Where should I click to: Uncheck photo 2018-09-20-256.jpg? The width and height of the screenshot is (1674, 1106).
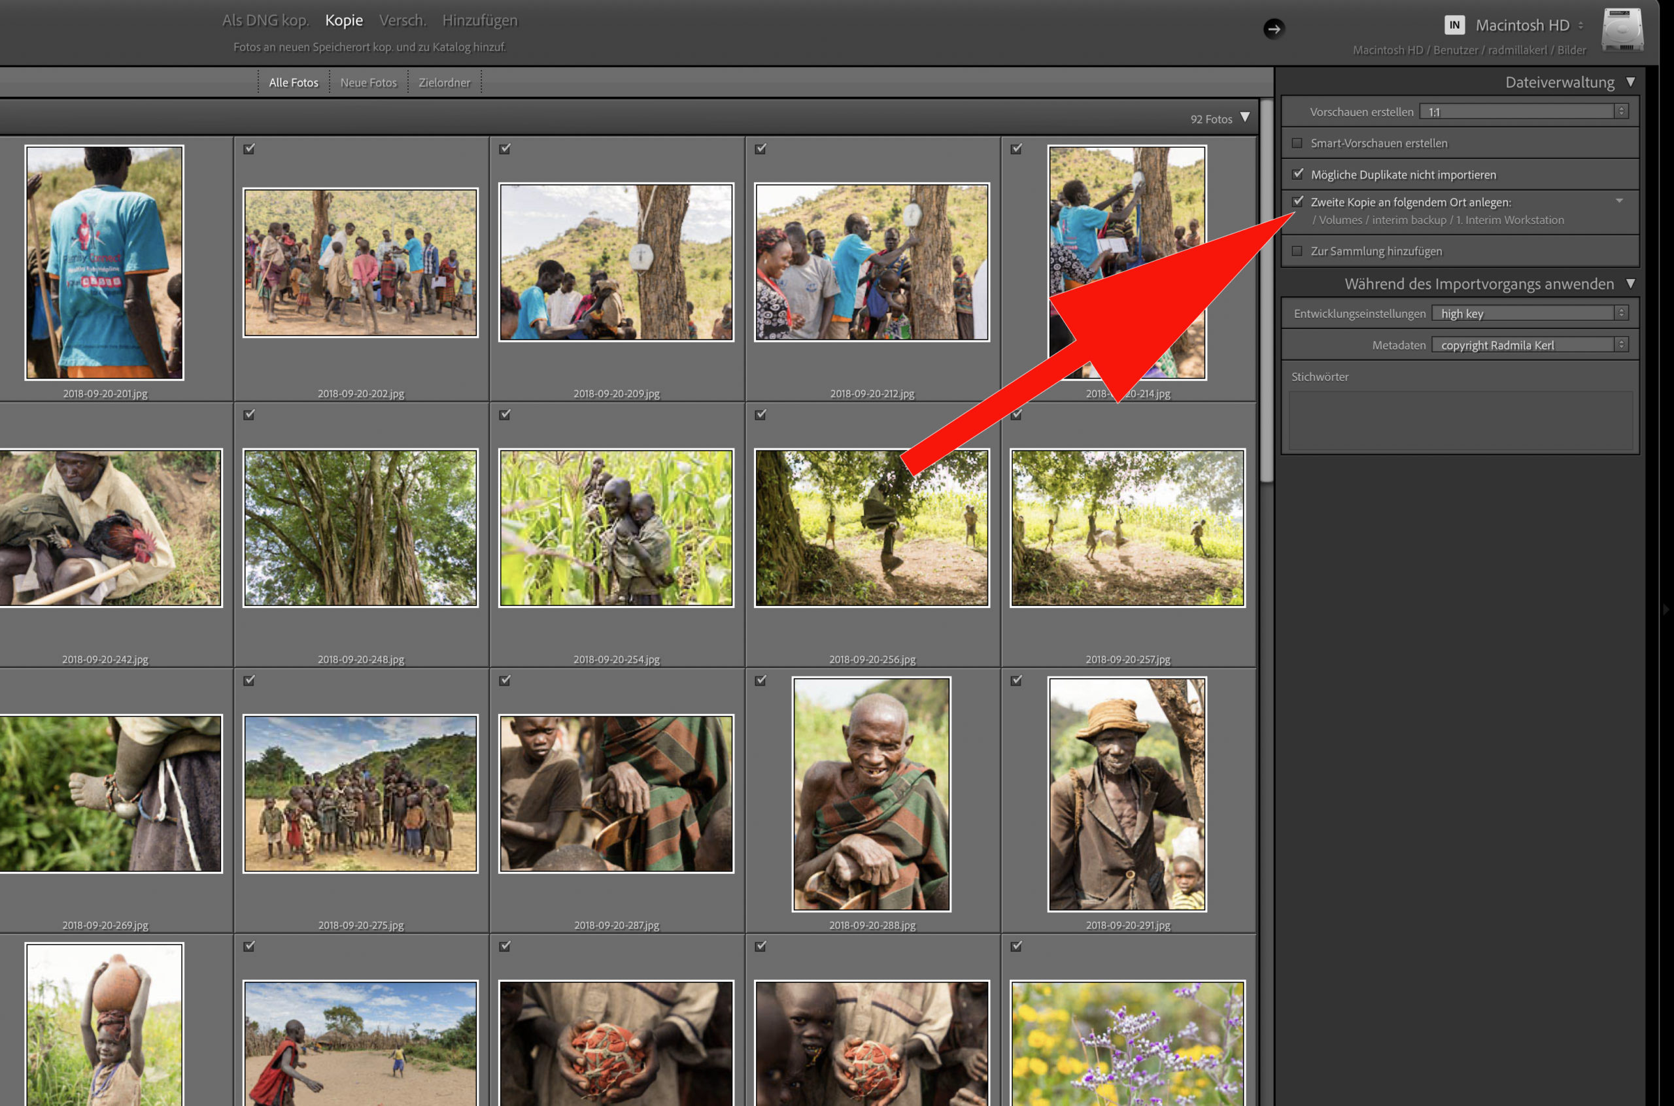(x=760, y=414)
